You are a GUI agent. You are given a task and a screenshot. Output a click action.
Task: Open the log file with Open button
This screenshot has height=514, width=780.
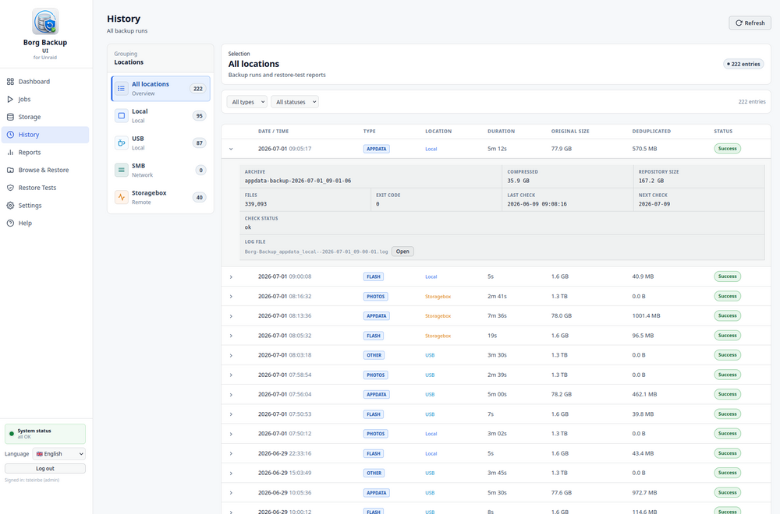click(x=402, y=252)
